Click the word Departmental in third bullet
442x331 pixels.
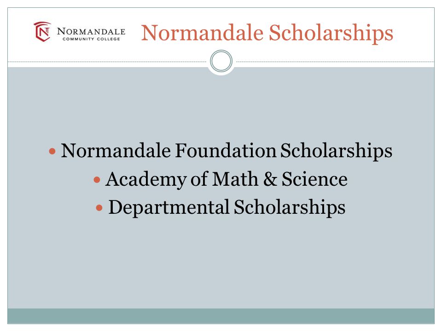169,208
